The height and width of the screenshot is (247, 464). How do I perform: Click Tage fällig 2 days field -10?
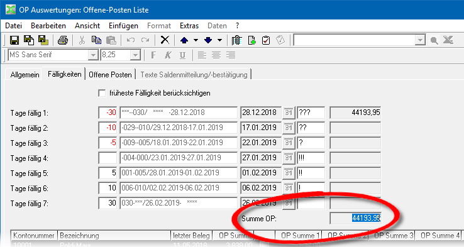[108, 128]
